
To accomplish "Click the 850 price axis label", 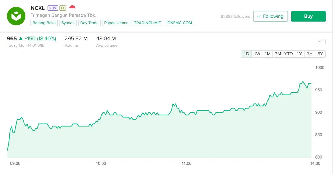I will [319, 135].
